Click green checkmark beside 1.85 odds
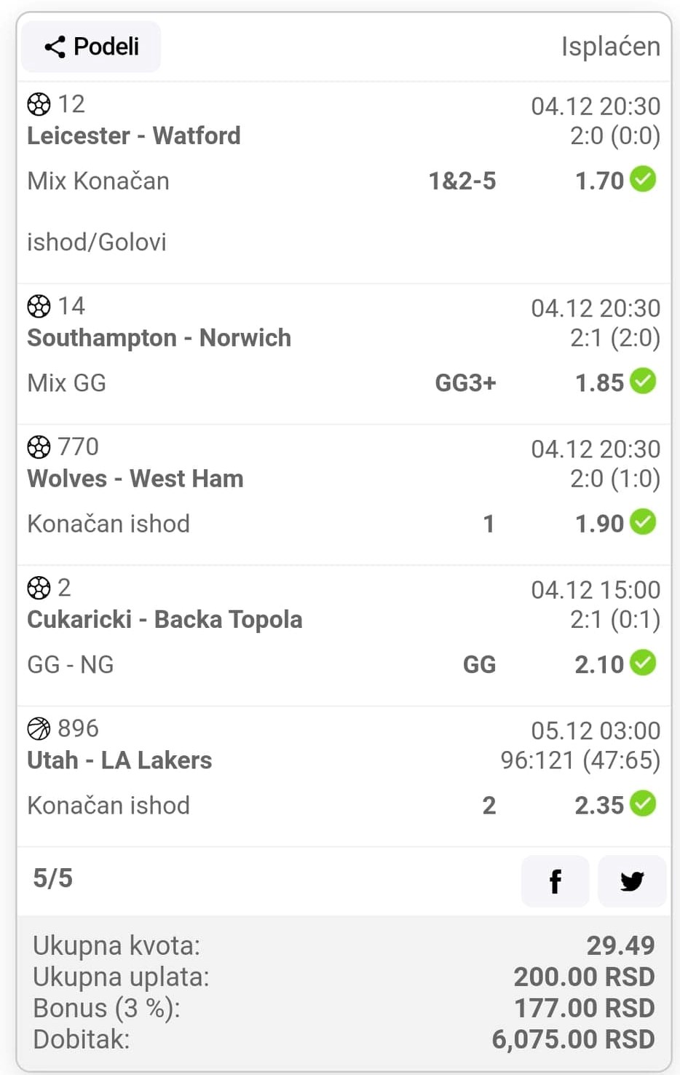Image resolution: width=680 pixels, height=1075 pixels. click(643, 381)
